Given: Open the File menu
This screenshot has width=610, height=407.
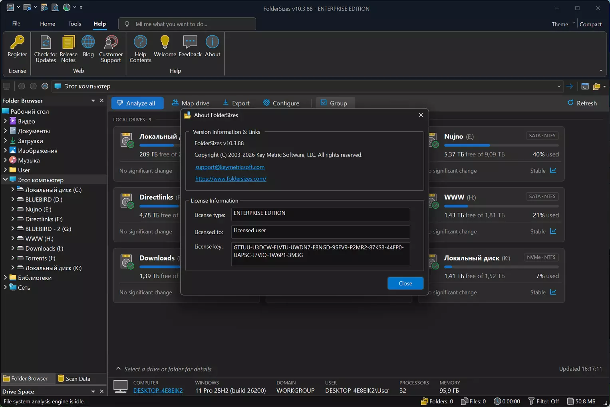Looking at the screenshot, I should 16,24.
